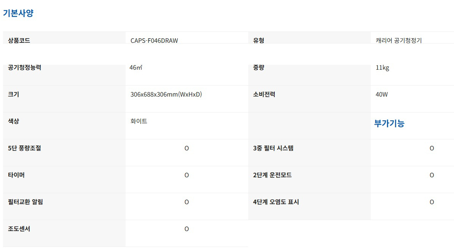Image resolution: width=454 pixels, height=250 pixels.
Task: Click the 소비전력 label cell
Action: point(264,95)
